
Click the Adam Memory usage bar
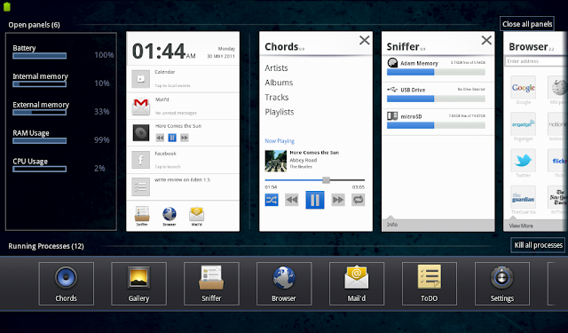[x=436, y=72]
